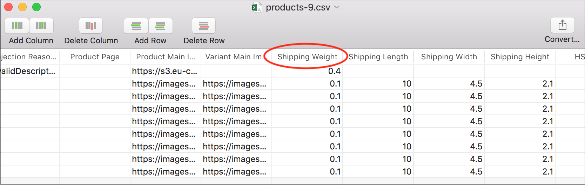The width and height of the screenshot is (585, 185).
Task: Click the add row below icon
Action: point(160,26)
